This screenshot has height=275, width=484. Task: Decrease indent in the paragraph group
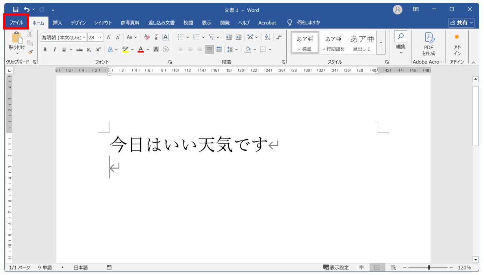pyautogui.click(x=229, y=37)
